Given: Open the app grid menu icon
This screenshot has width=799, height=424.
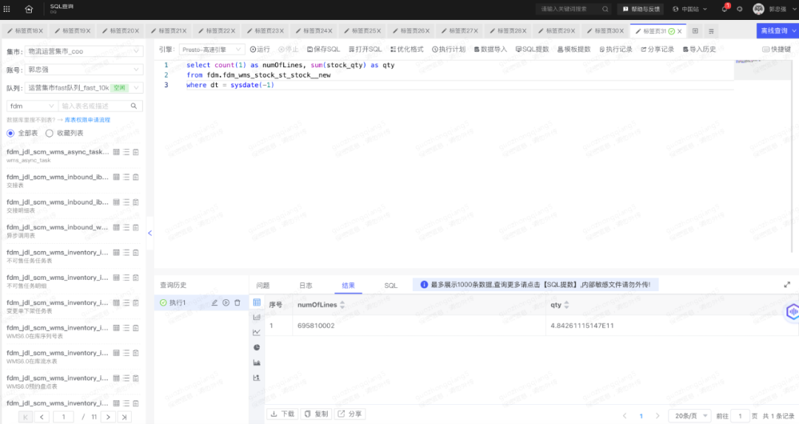Looking at the screenshot, I should [7, 9].
